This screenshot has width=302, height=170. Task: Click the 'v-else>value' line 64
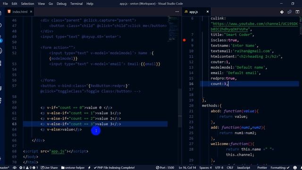pyautogui.click(x=61, y=129)
